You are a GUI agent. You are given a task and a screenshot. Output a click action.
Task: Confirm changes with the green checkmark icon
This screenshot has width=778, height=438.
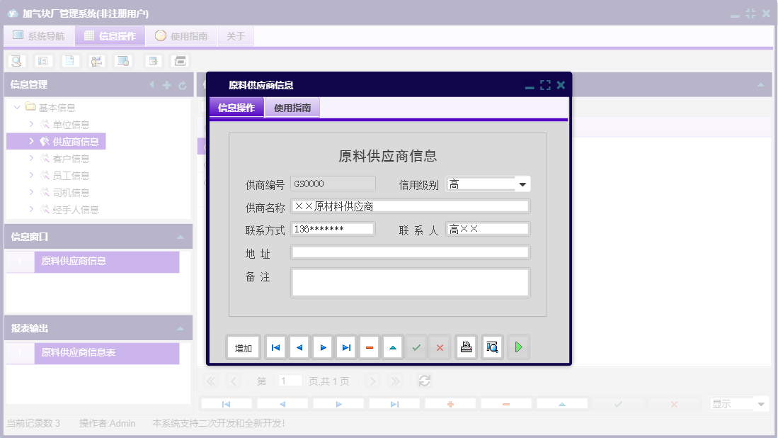click(416, 347)
